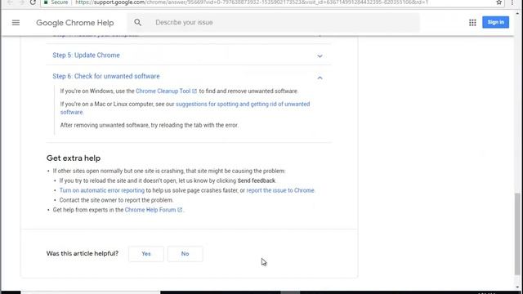Open the hamburger main menu

(x=16, y=23)
